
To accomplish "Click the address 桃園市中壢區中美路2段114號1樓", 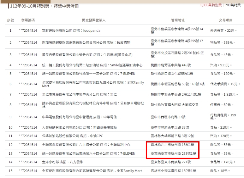I will click(x=176, y=94).
